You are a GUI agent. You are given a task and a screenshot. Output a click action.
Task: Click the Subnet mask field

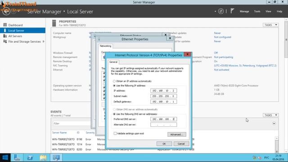pos(163,96)
